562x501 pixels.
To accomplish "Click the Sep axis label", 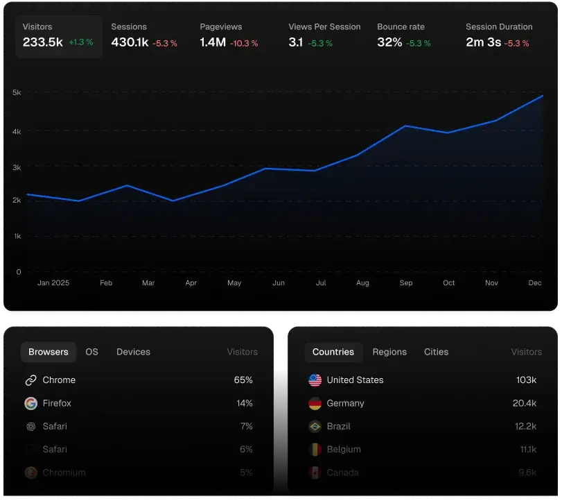I will point(406,283).
